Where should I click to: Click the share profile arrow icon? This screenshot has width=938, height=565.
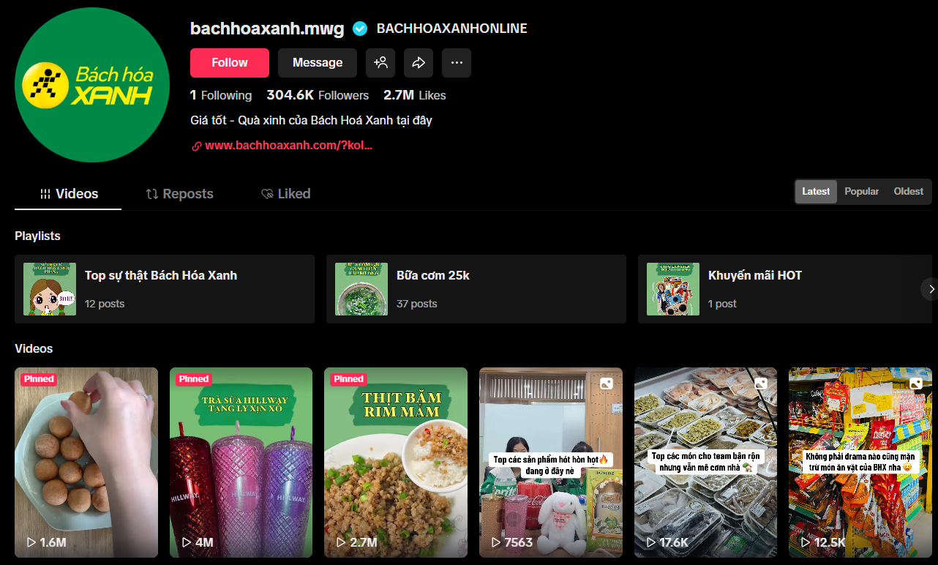[419, 63]
